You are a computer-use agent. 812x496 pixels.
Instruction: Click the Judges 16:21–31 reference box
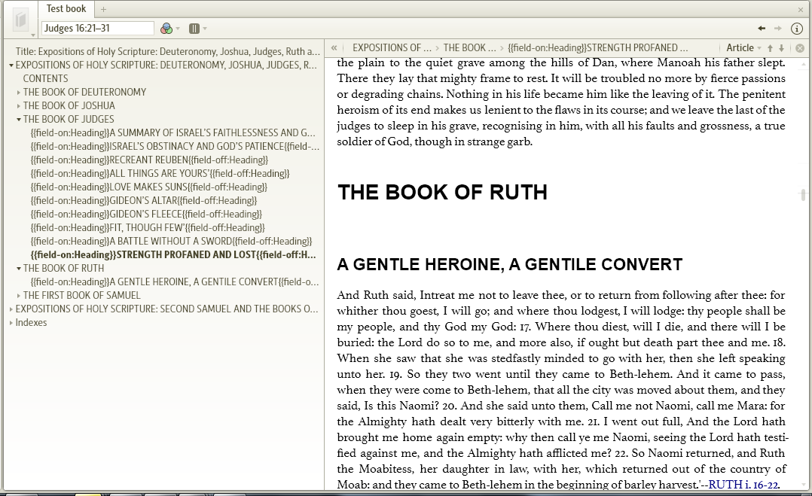98,28
